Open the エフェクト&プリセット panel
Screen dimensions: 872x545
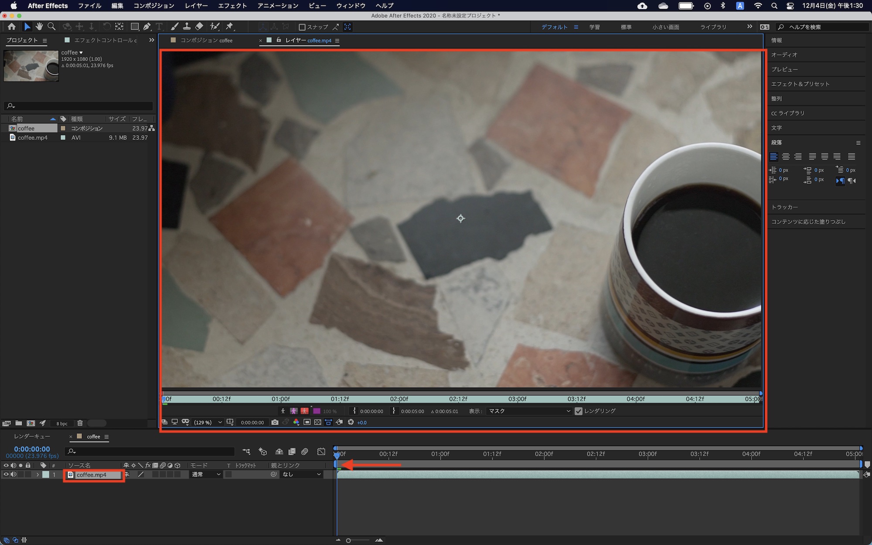[800, 84]
